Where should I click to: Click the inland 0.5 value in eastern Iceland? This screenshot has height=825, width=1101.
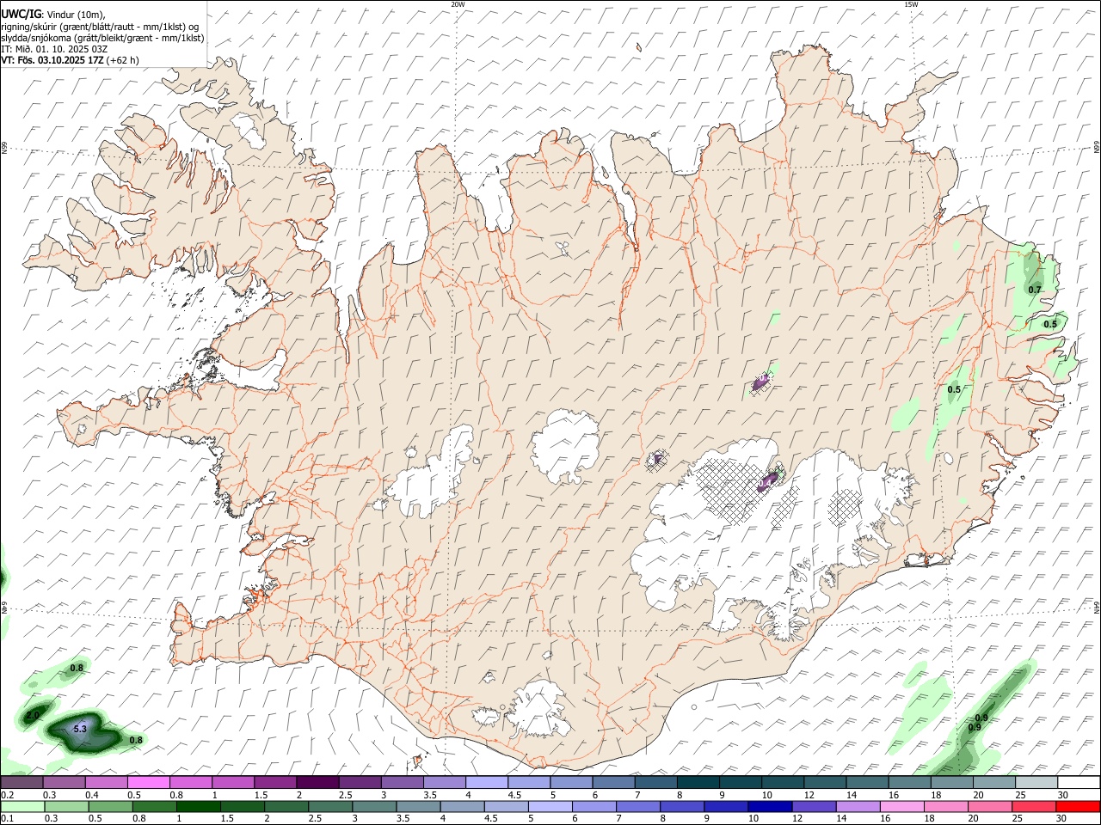(954, 389)
